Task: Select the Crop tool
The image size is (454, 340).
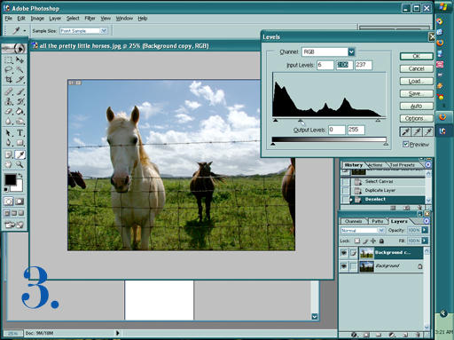Action: [x=9, y=79]
